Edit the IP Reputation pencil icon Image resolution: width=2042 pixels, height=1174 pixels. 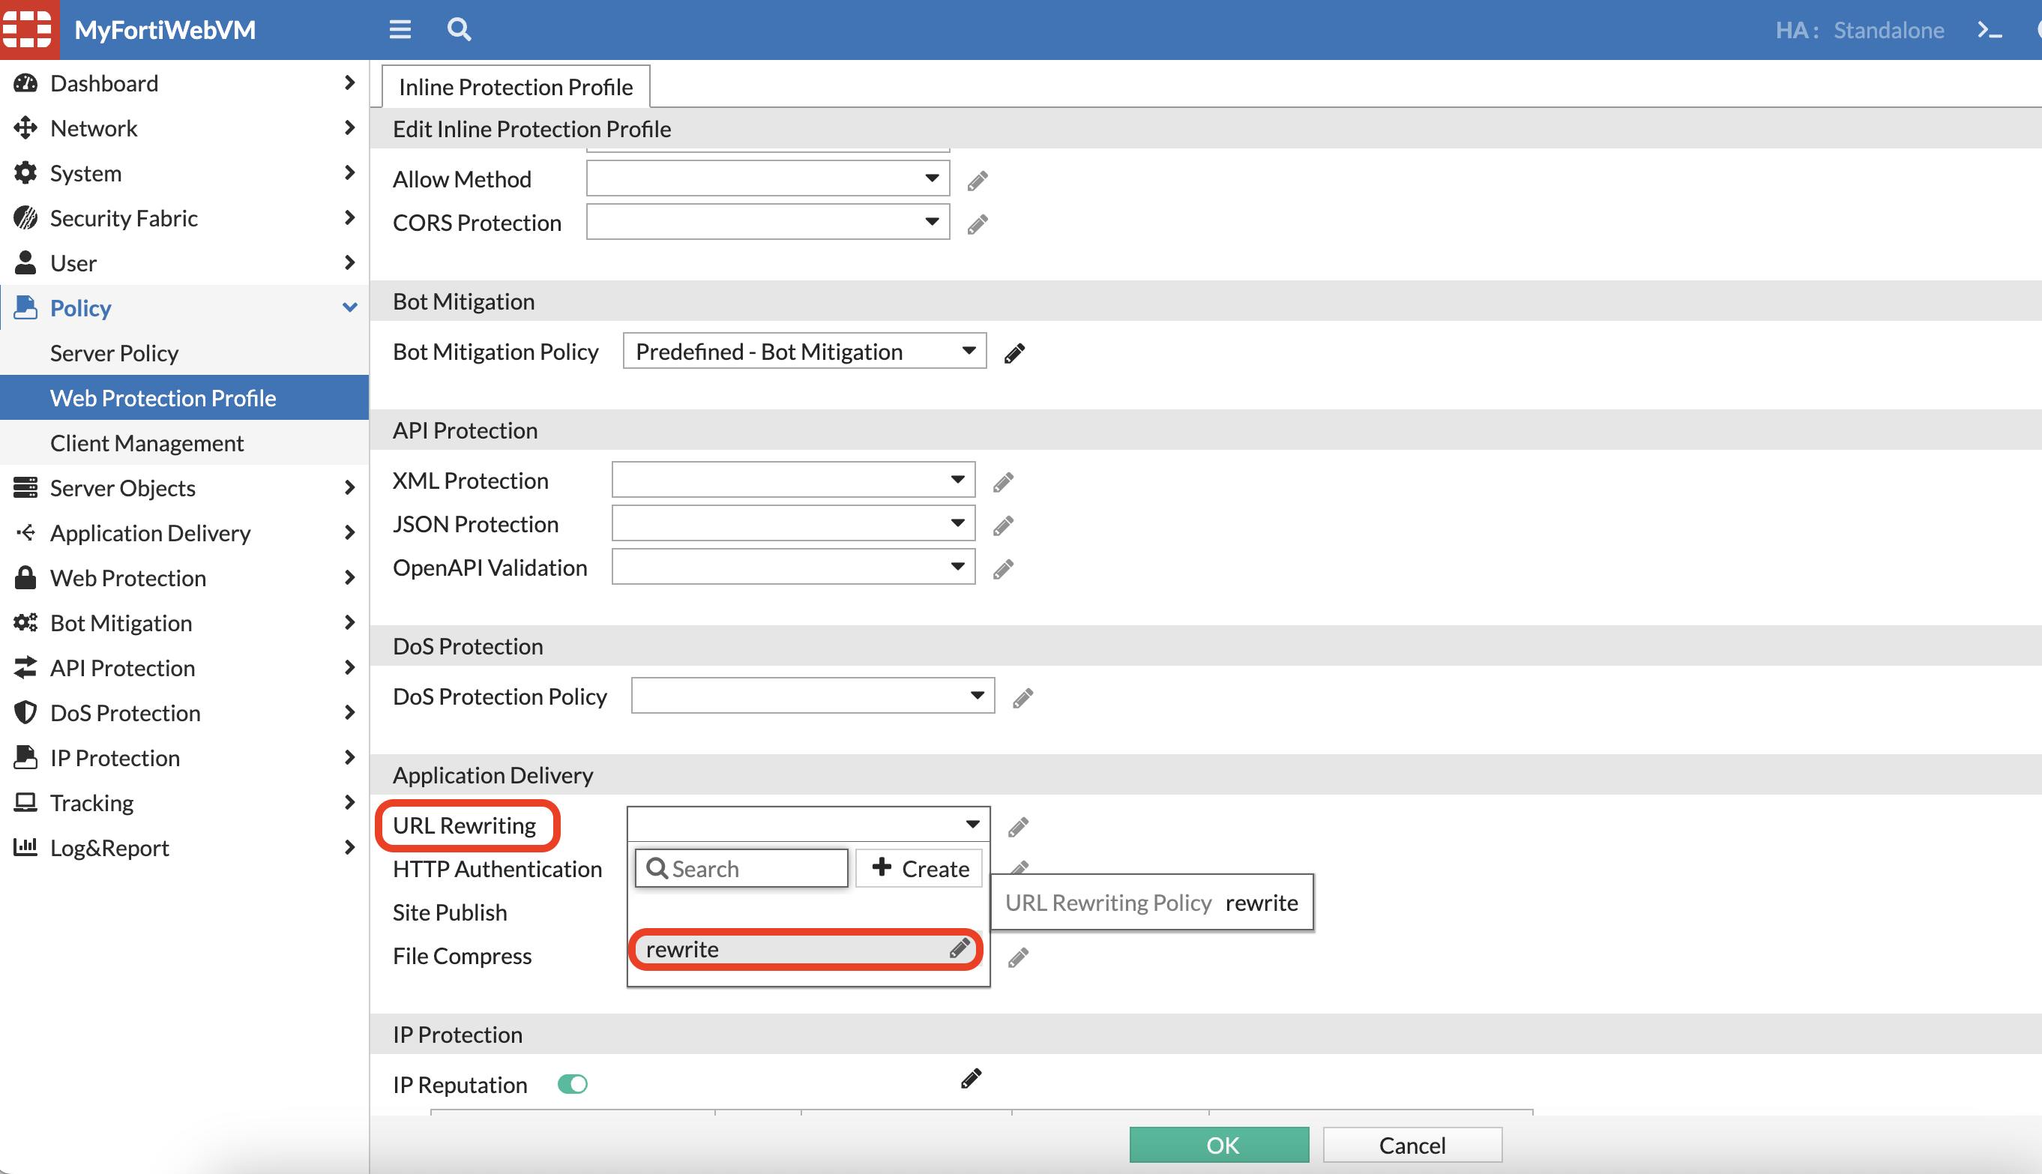click(x=972, y=1078)
